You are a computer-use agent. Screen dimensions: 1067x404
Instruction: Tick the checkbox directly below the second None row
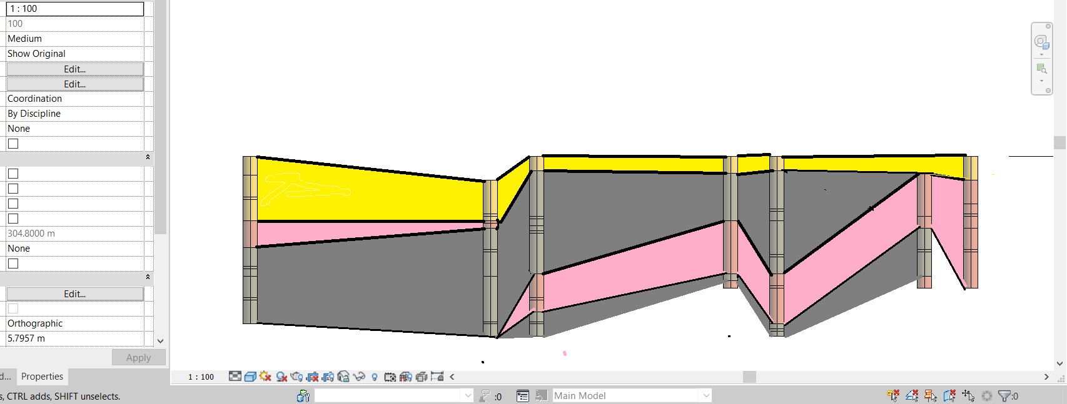[x=13, y=264]
